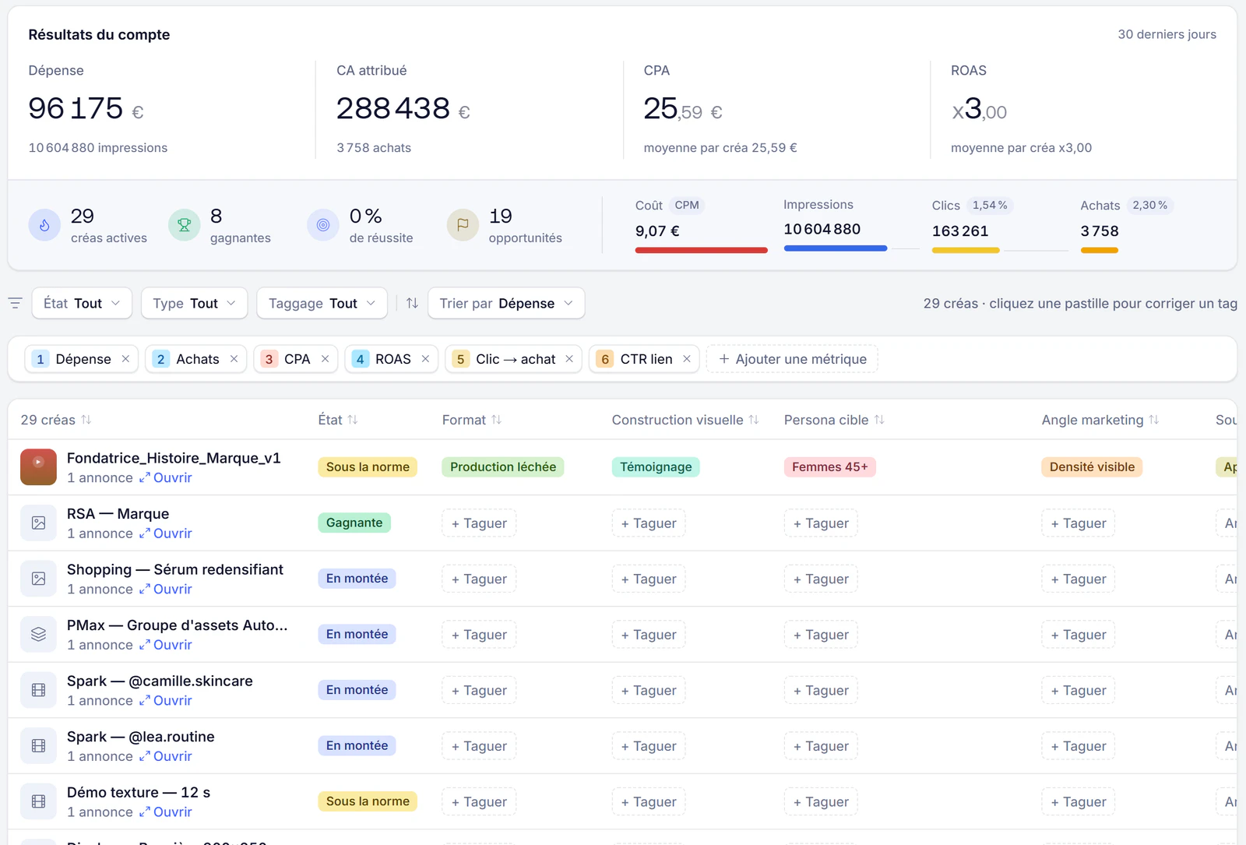
Task: Sort the table by the État column
Action: pos(338,420)
